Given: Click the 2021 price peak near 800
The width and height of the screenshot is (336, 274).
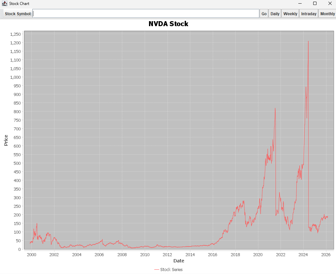Looking at the screenshot, I should pyautogui.click(x=275, y=108).
